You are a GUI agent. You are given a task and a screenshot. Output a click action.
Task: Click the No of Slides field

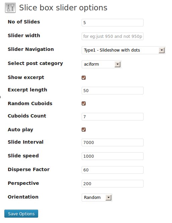coord(112,23)
